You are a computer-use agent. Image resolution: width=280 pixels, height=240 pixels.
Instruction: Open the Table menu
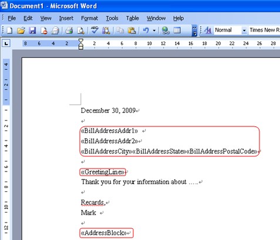tap(133, 18)
